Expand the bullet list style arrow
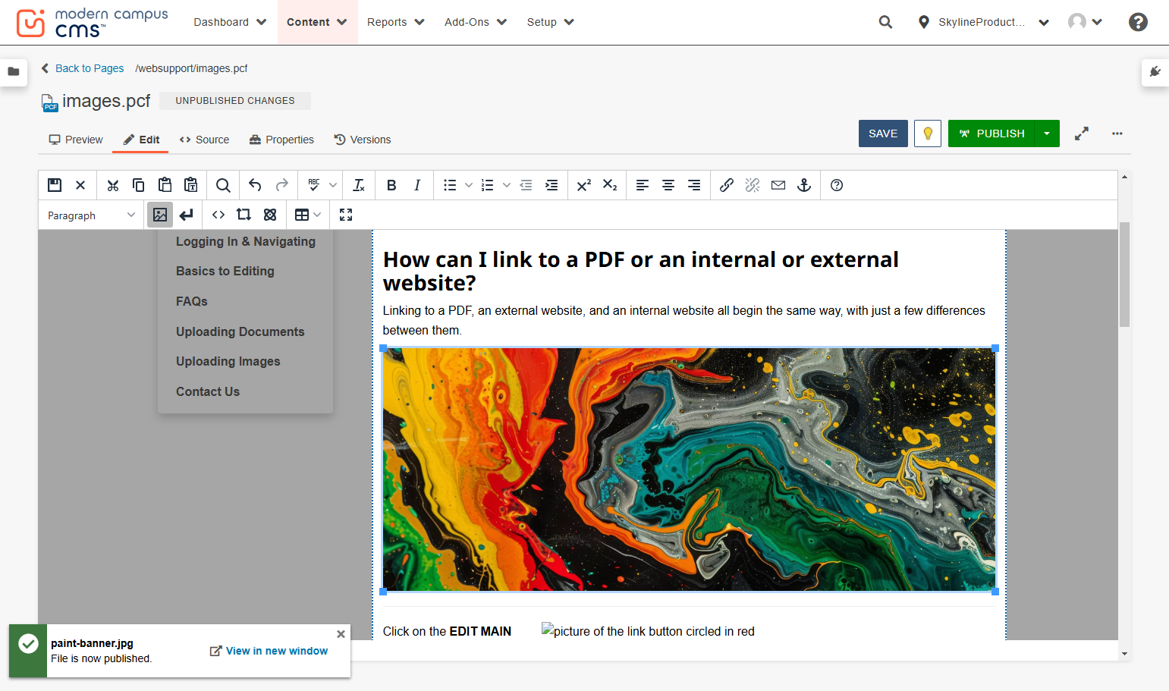1169x691 pixels. (x=469, y=185)
